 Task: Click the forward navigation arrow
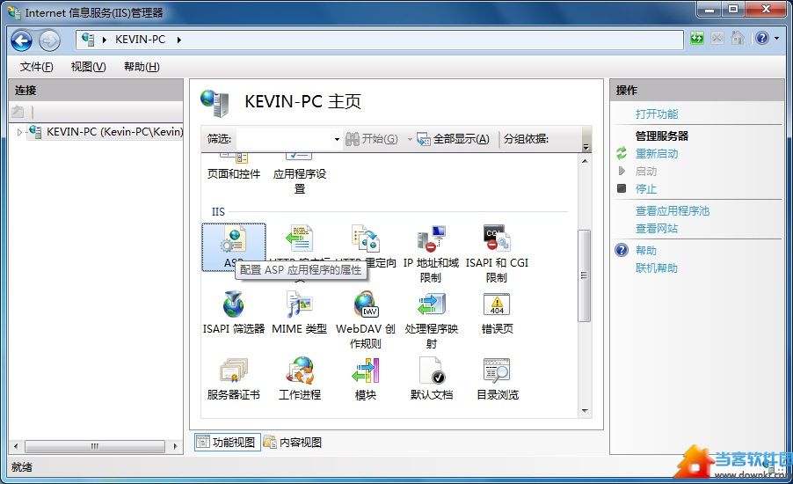point(49,40)
